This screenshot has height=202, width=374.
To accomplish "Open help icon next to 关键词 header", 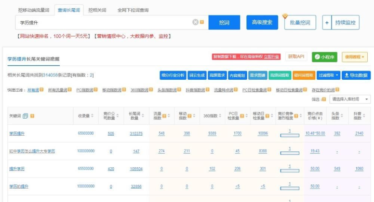I will tap(32, 116).
